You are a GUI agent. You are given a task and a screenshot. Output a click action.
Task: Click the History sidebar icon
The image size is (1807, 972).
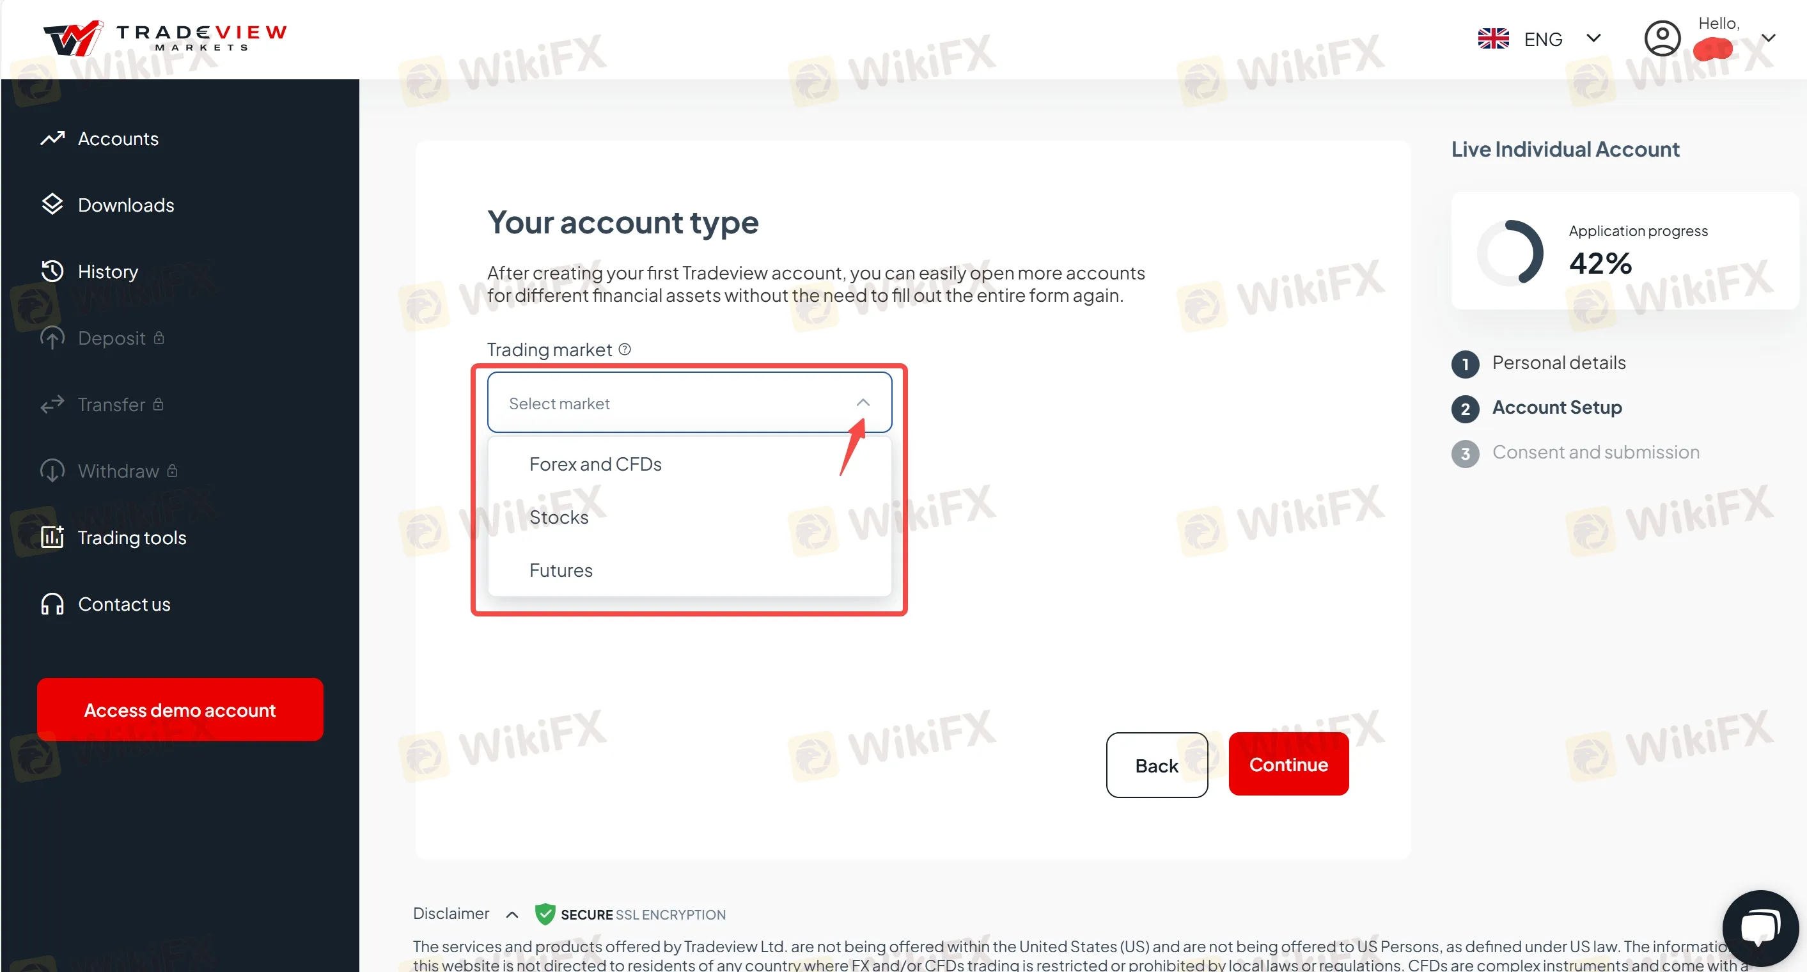click(x=54, y=270)
